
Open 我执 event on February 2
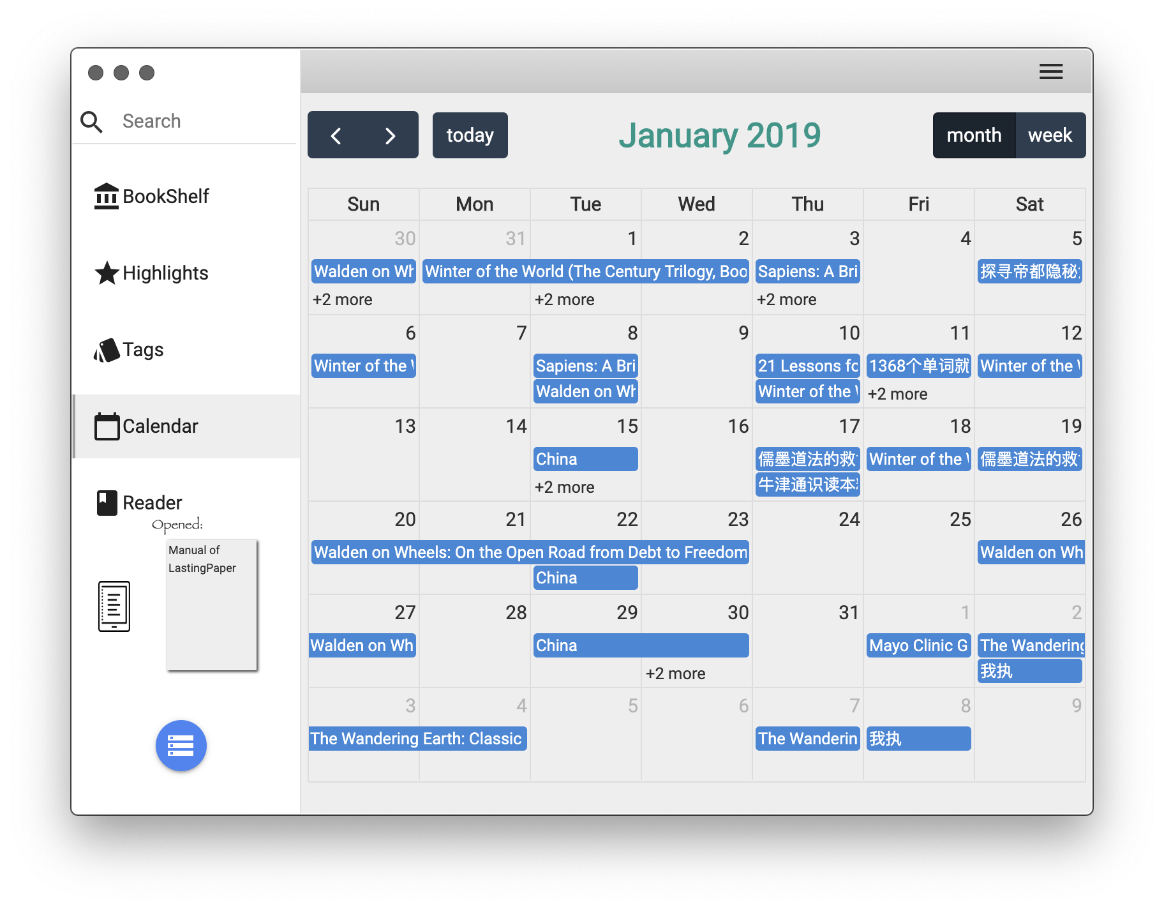(x=1030, y=671)
